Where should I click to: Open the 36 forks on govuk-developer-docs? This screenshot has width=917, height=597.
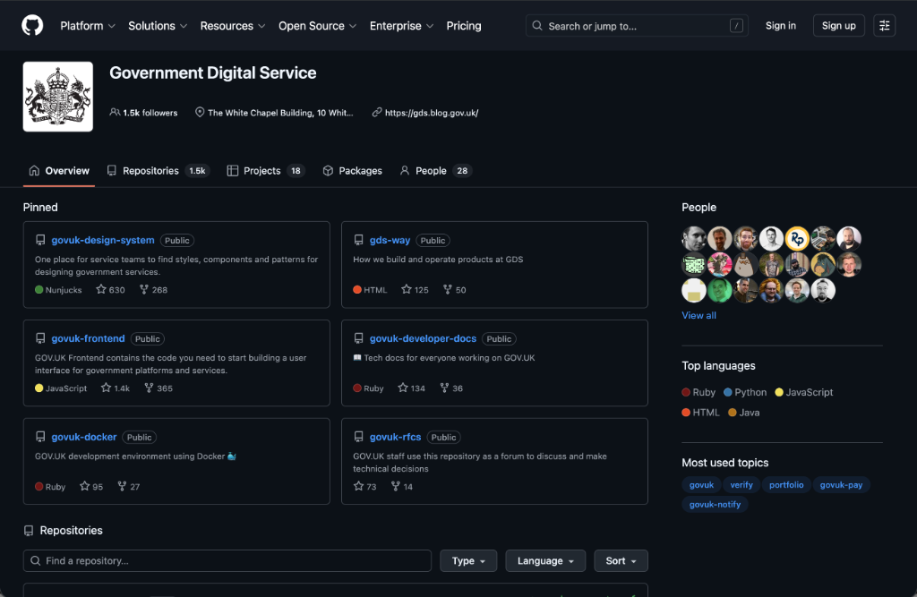pos(451,388)
